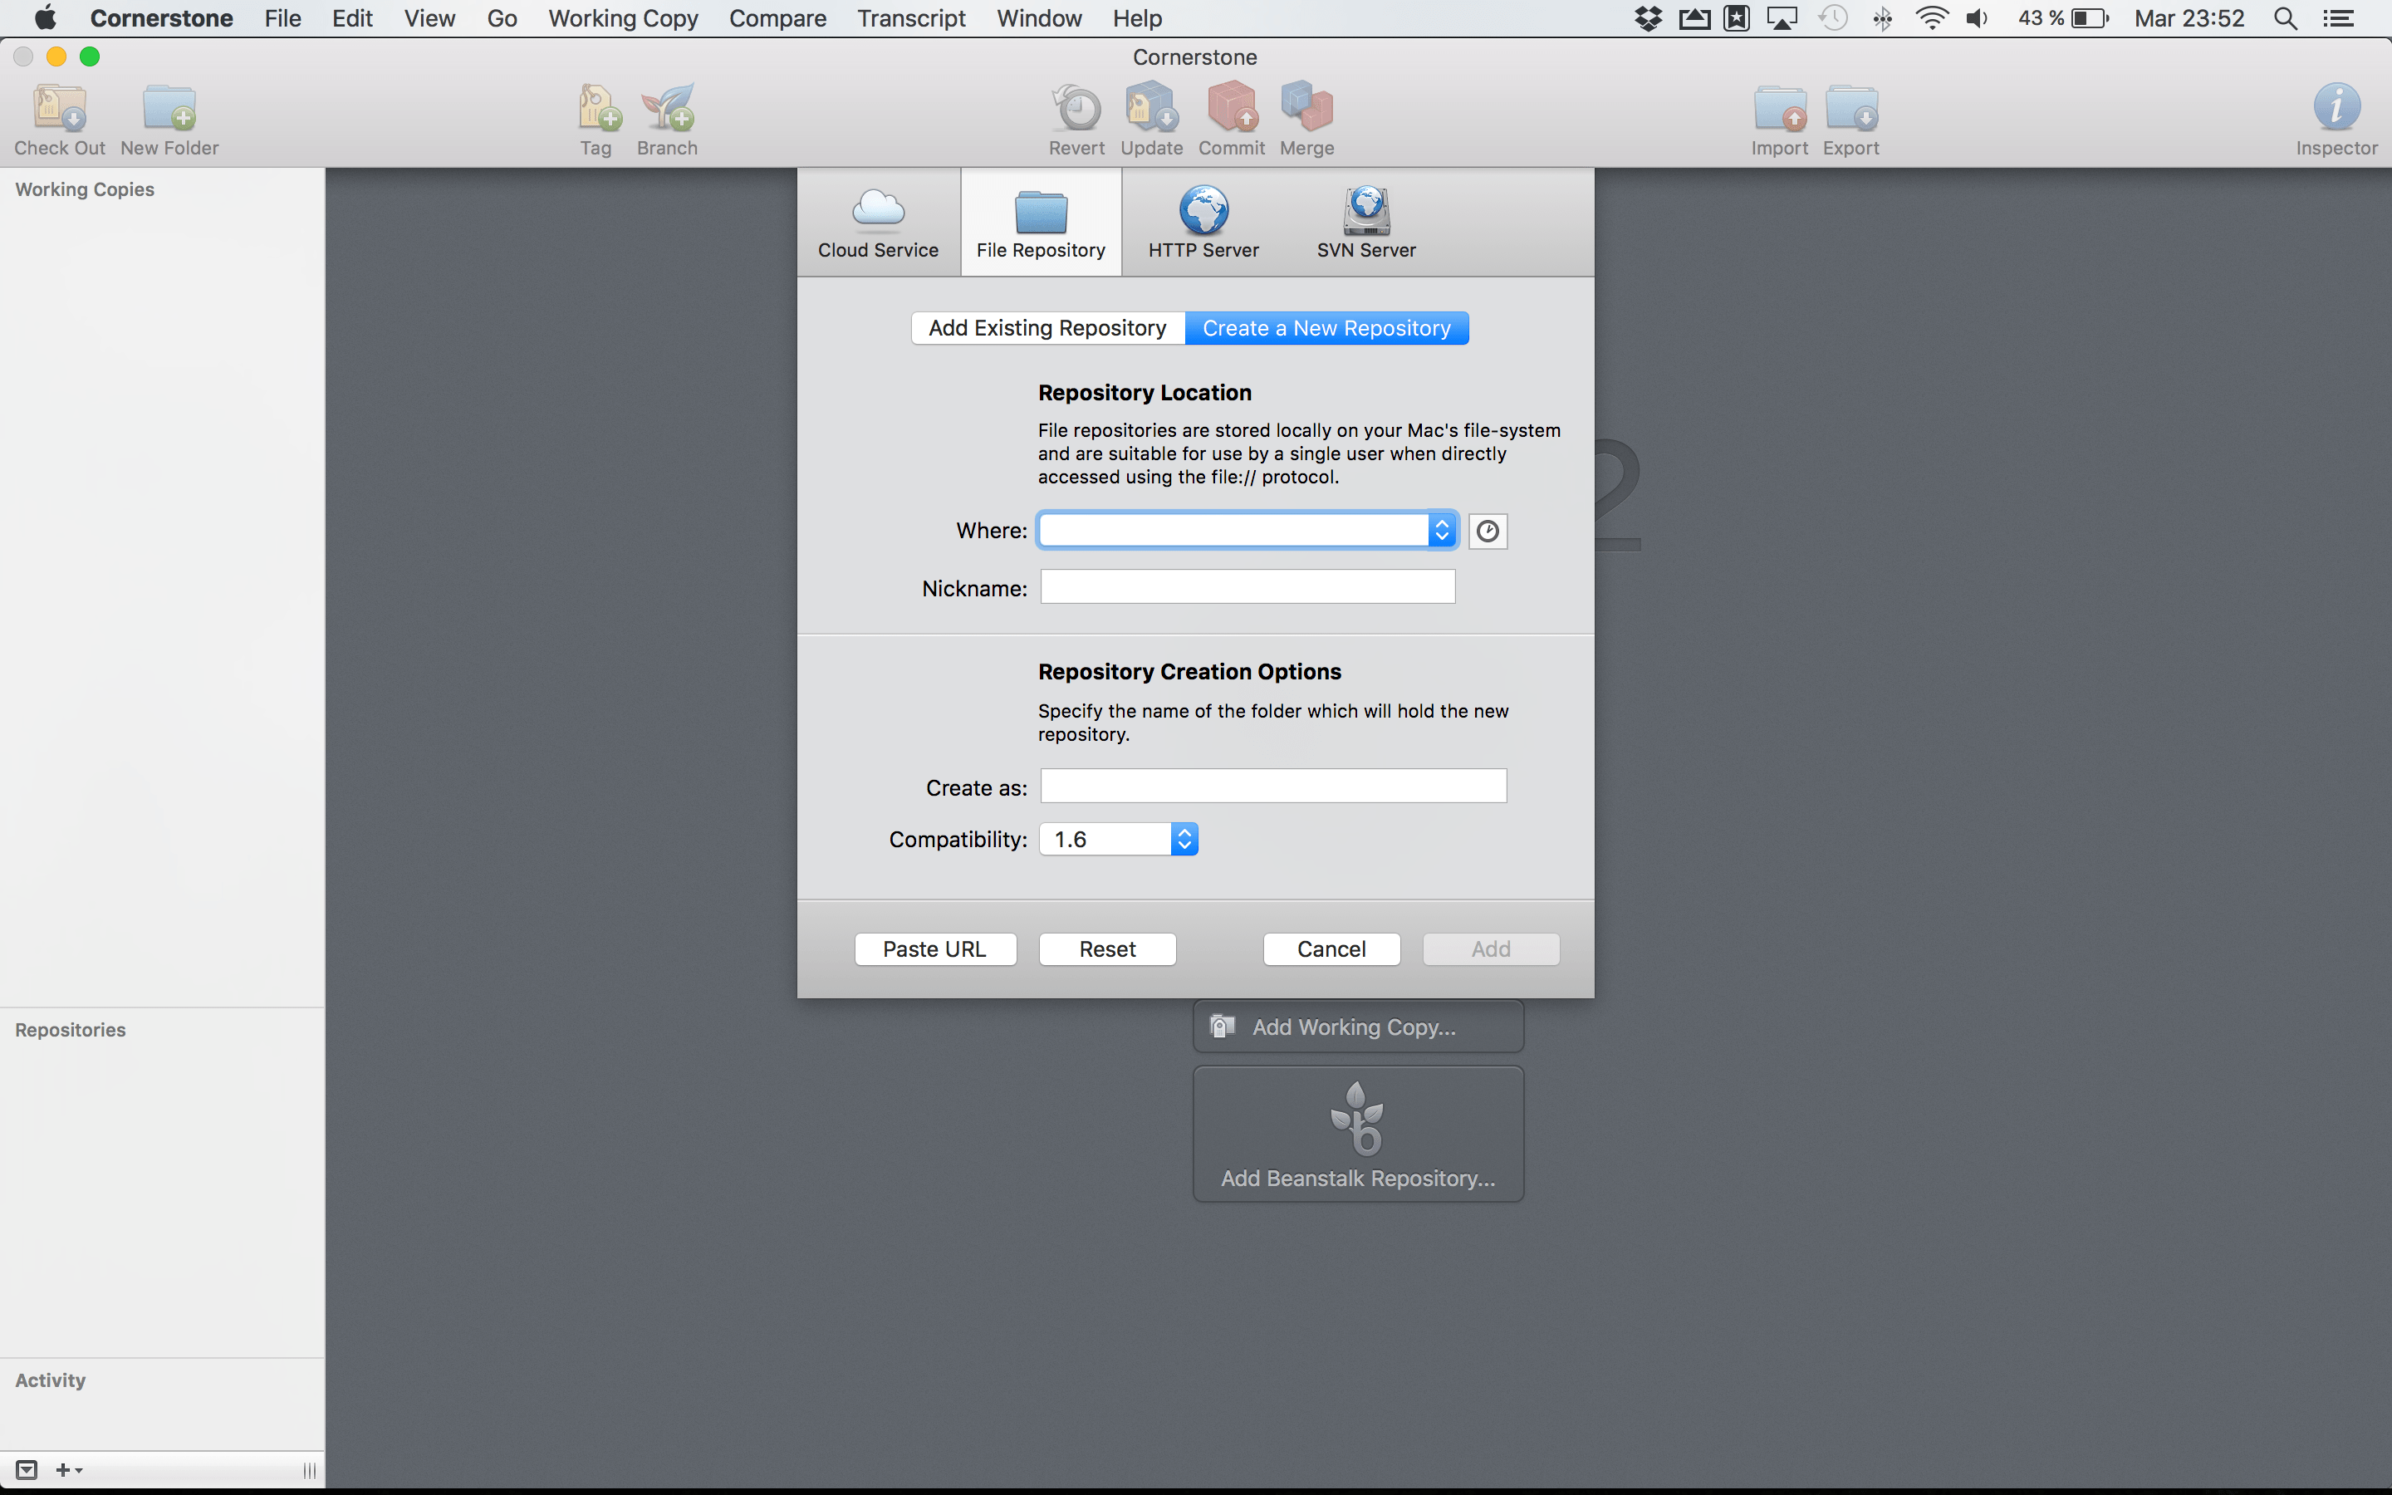The image size is (2392, 1495).
Task: Click the volume menu bar icon
Action: click(x=1978, y=17)
